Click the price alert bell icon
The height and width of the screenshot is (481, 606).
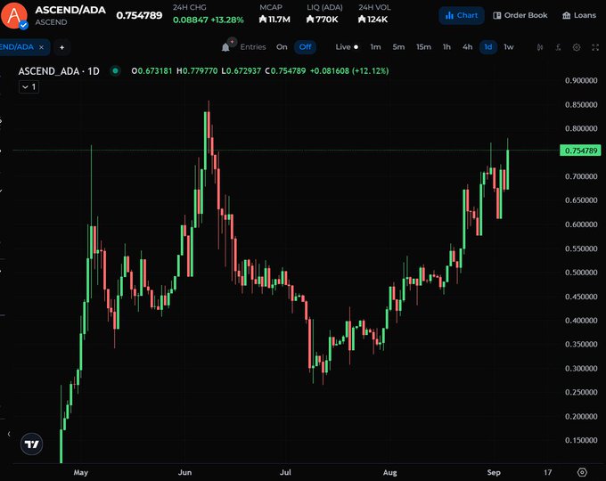point(226,46)
